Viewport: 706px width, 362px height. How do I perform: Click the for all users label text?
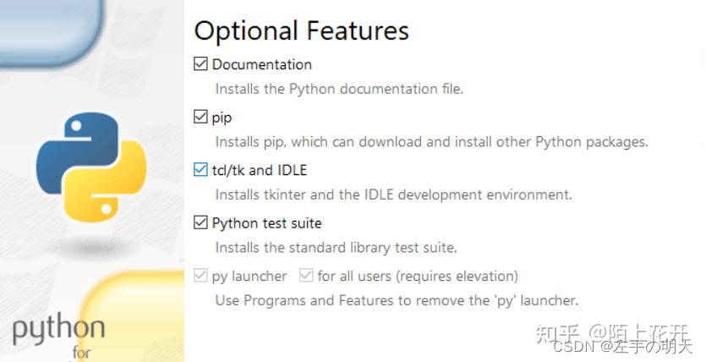coord(418,277)
